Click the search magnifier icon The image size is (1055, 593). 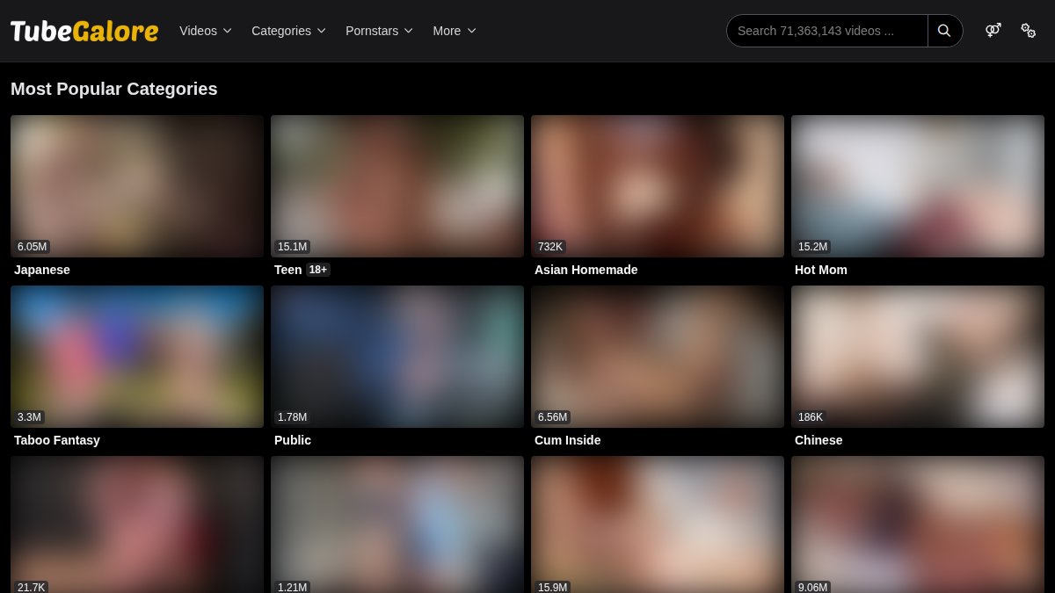[x=944, y=31]
